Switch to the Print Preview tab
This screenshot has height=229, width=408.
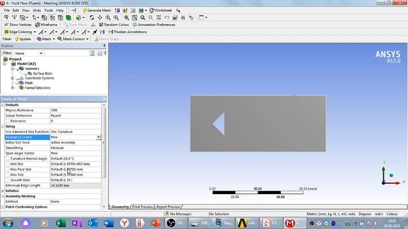[x=142, y=207]
